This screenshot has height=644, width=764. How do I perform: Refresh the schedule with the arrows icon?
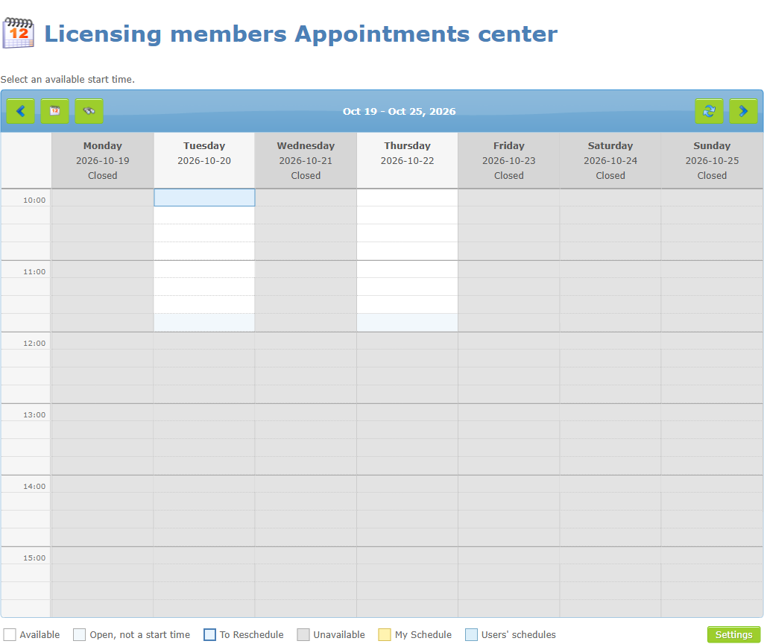[x=709, y=111]
